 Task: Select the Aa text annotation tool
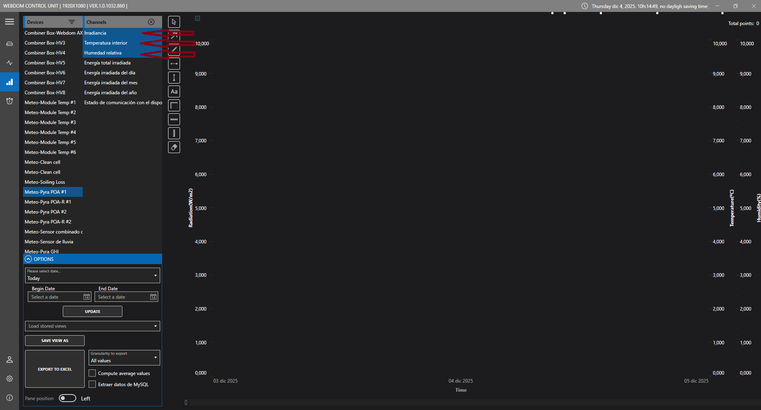[174, 91]
